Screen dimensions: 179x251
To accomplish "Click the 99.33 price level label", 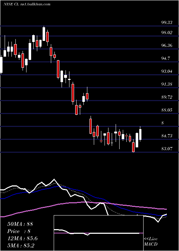I will (167, 22).
